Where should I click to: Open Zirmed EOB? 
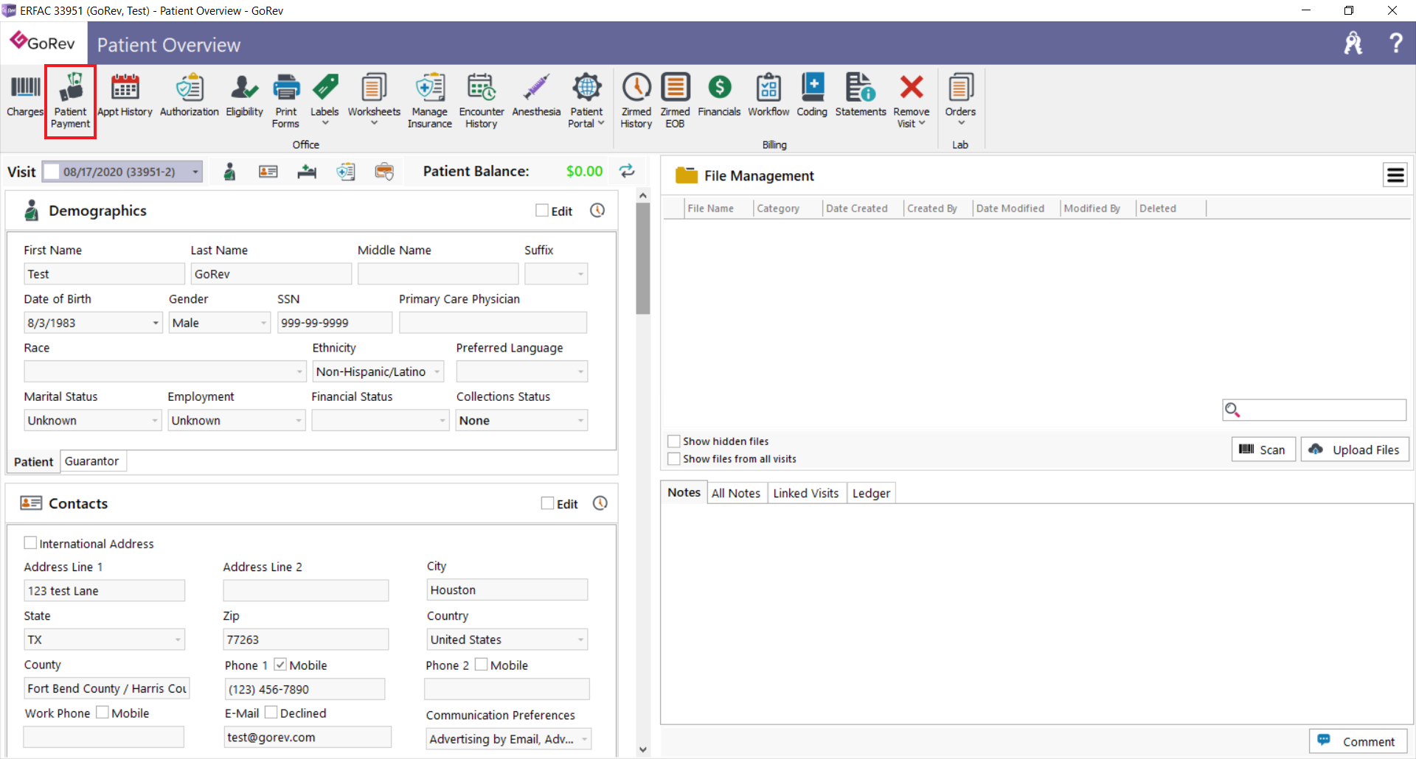pos(675,102)
